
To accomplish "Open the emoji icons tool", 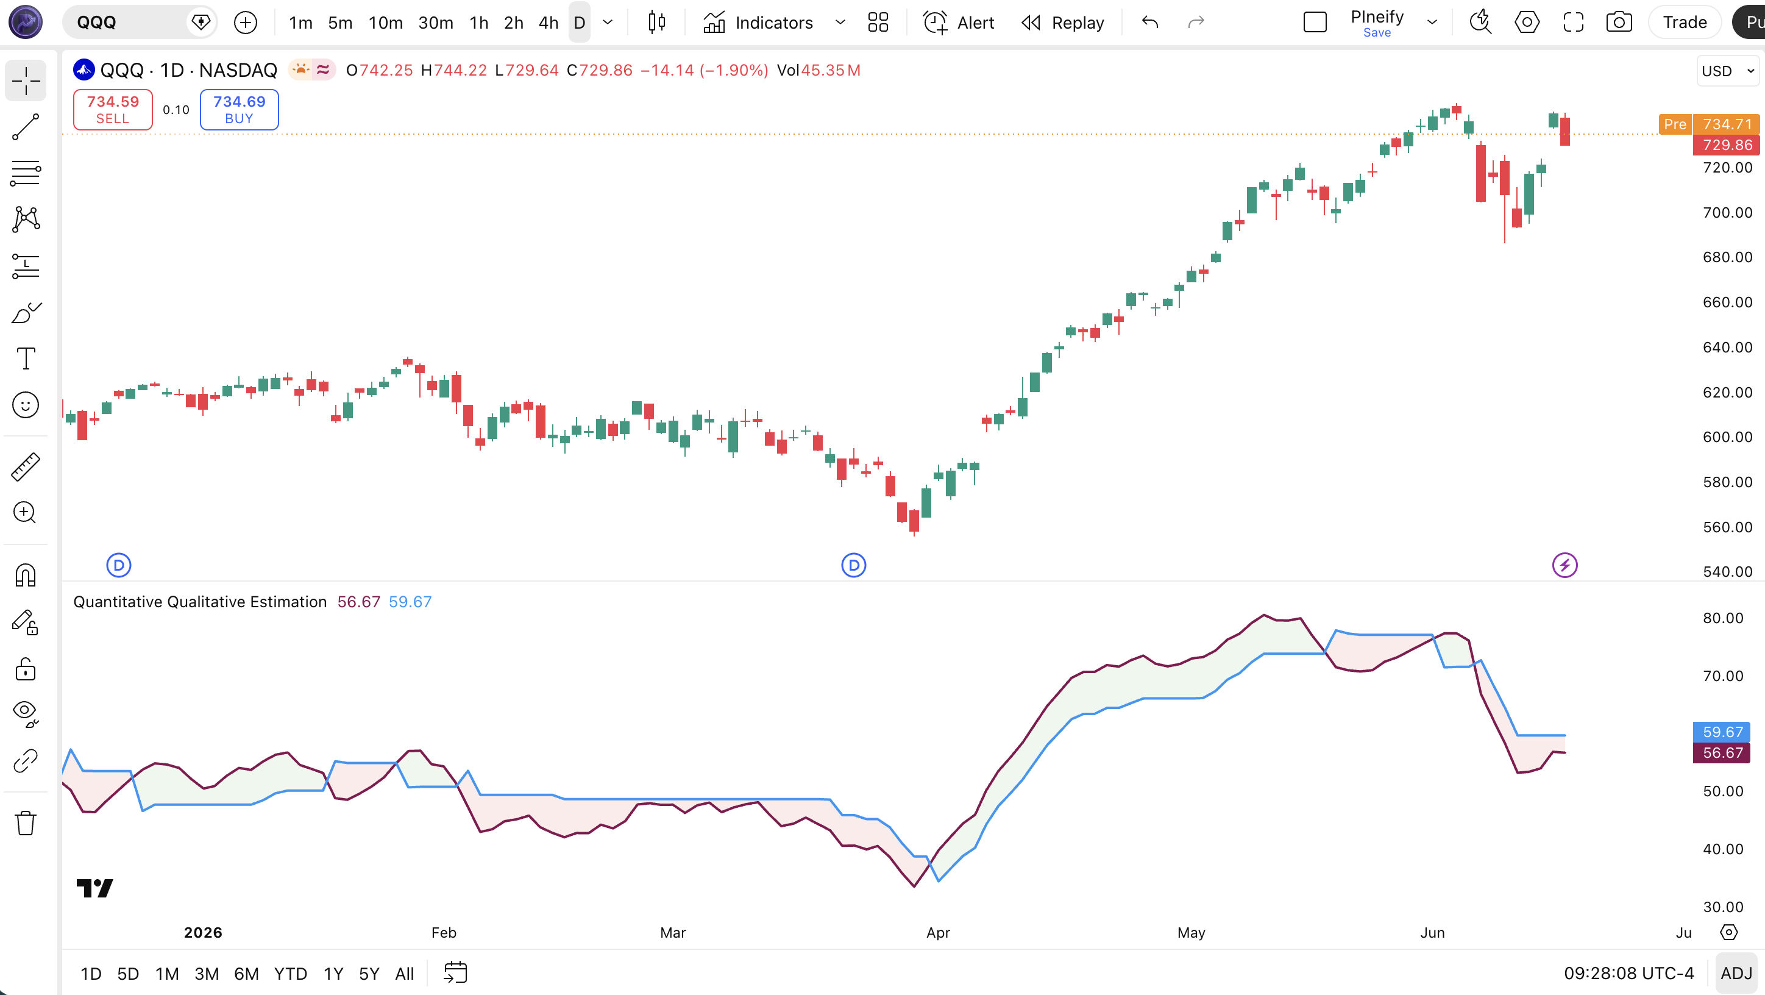I will 26,405.
